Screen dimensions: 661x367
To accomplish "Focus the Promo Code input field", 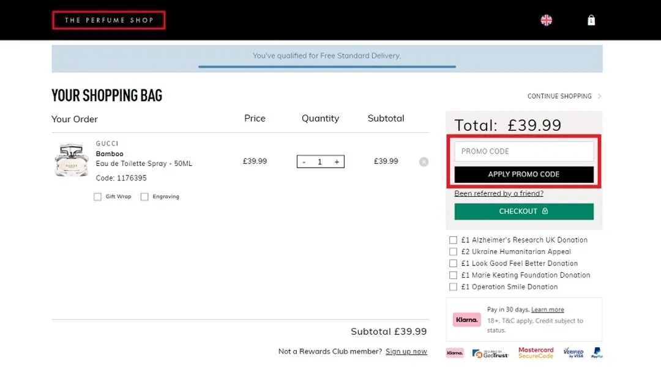I will (524, 151).
